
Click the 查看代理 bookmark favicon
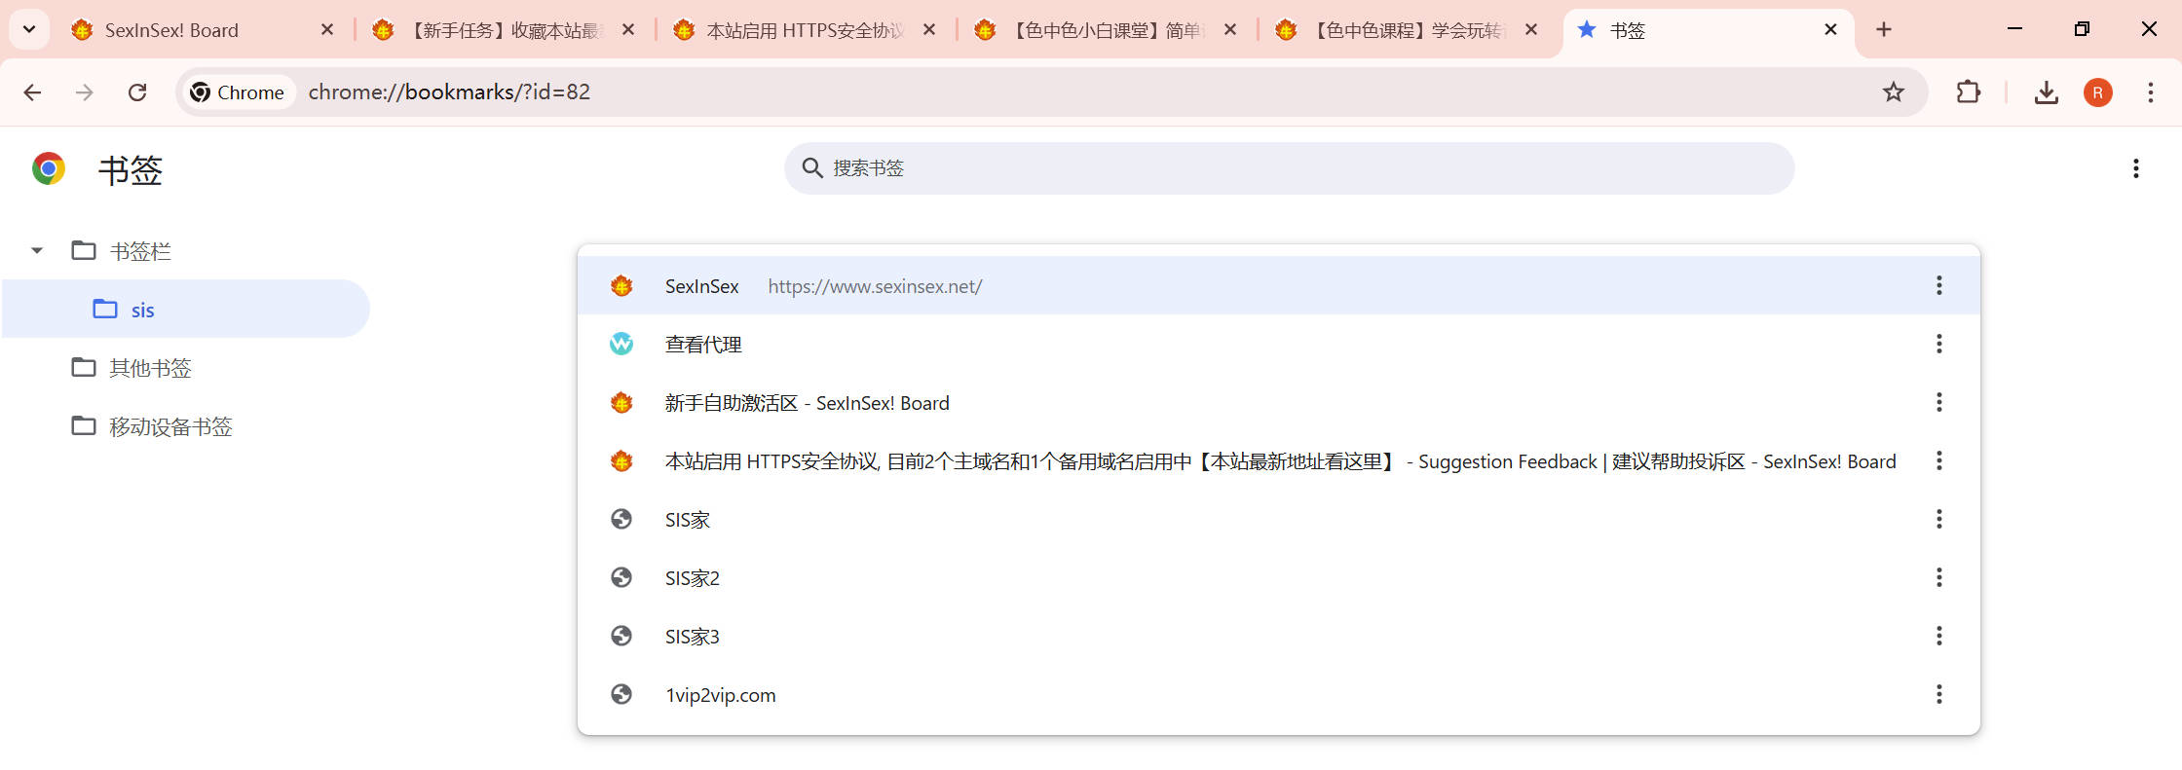pos(621,344)
